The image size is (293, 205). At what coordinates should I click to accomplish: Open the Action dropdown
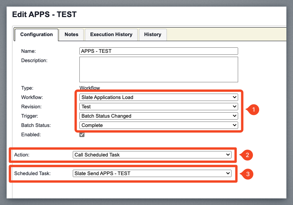pos(152,155)
